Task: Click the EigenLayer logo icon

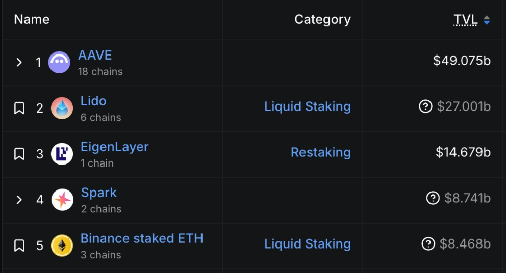Action: pos(62,154)
